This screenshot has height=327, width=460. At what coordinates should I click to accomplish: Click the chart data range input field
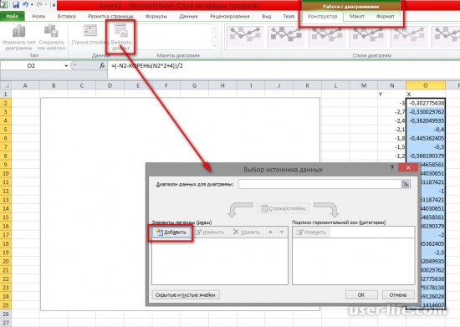click(319, 184)
